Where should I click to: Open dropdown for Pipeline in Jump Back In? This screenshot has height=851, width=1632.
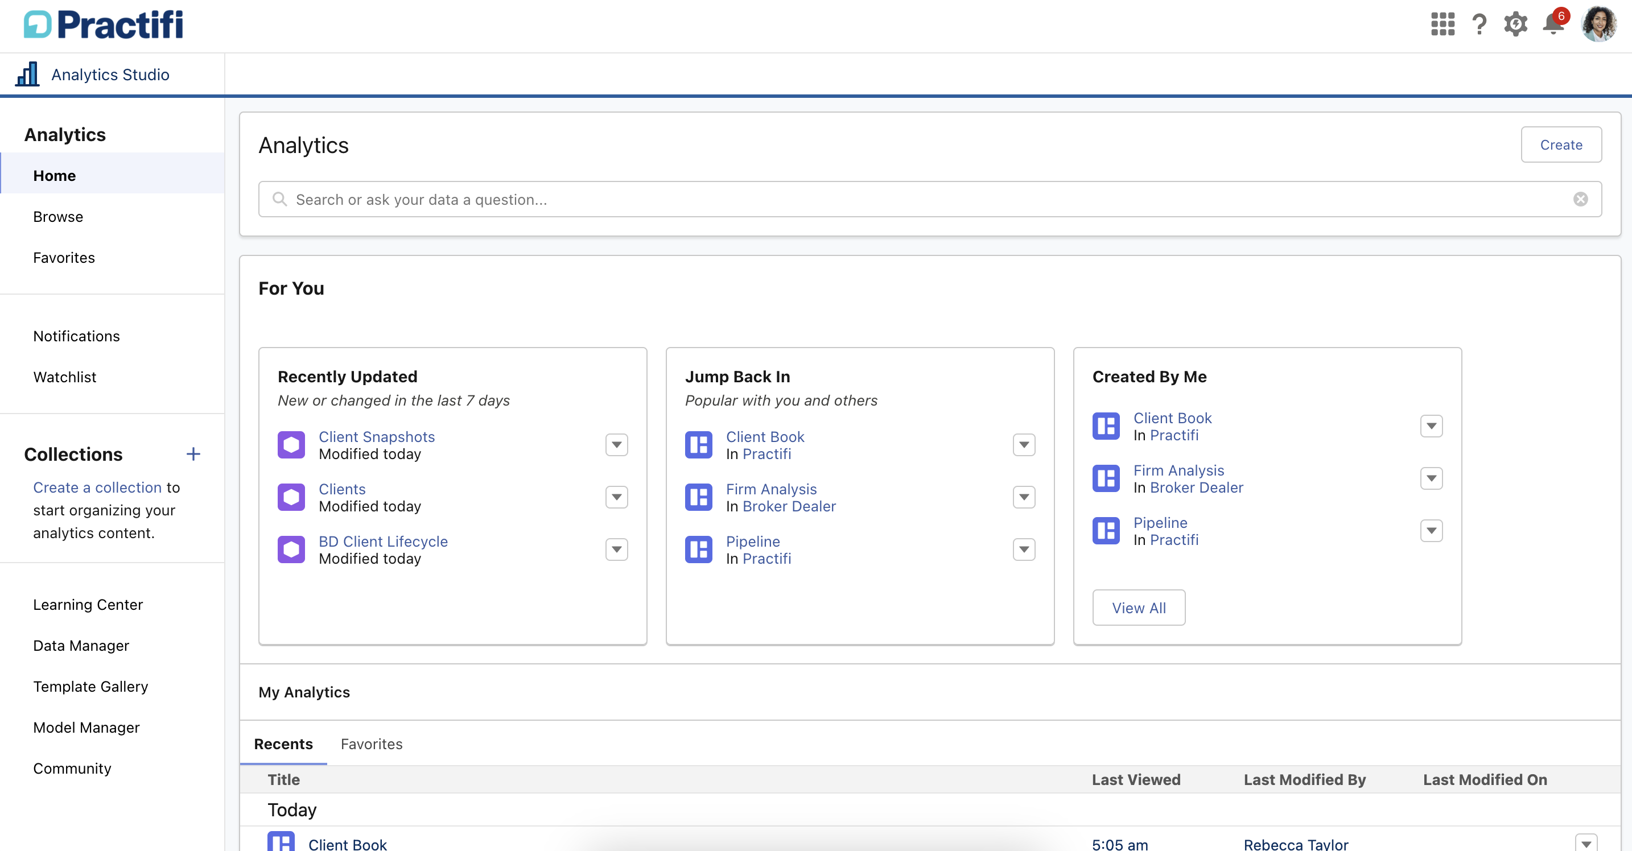1024,550
